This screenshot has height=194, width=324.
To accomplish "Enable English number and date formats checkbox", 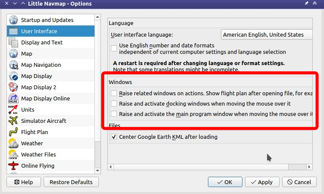I will click(114, 48).
